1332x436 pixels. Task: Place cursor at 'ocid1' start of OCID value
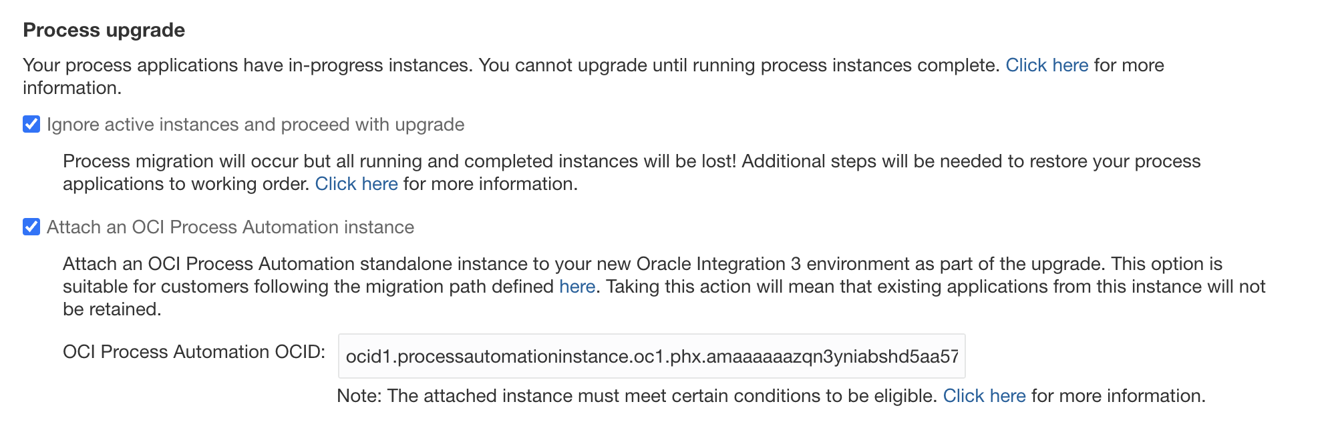(x=347, y=356)
